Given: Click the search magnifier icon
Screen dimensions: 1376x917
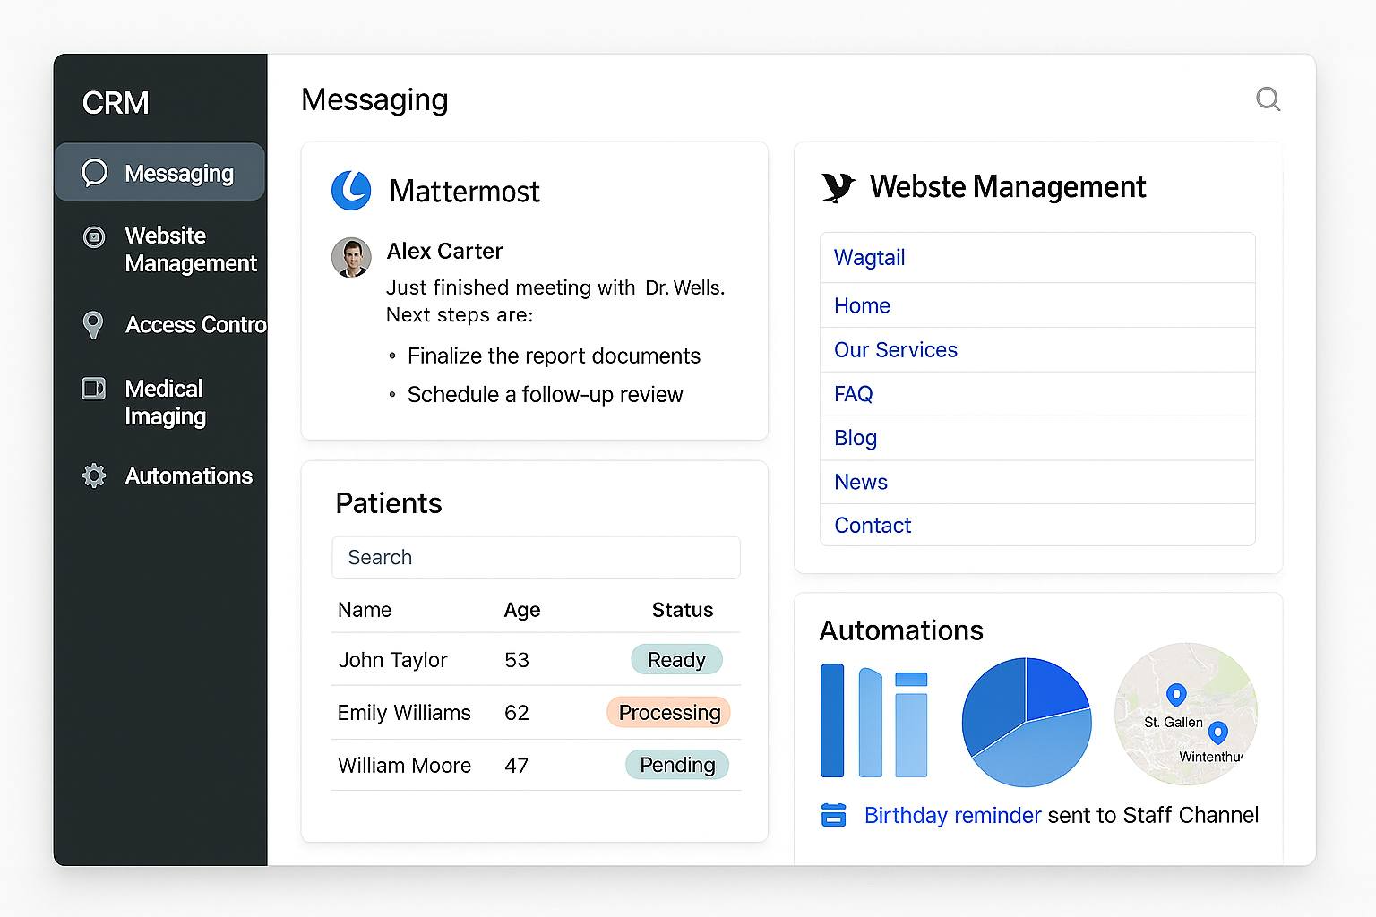Looking at the screenshot, I should coord(1268,99).
